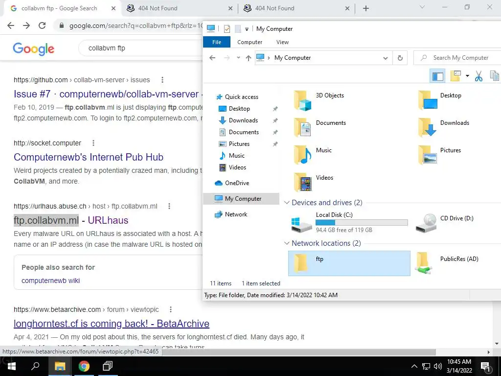This screenshot has width=501, height=376.
Task: Open the customize quick access toolbar dropdown
Action: (x=247, y=29)
